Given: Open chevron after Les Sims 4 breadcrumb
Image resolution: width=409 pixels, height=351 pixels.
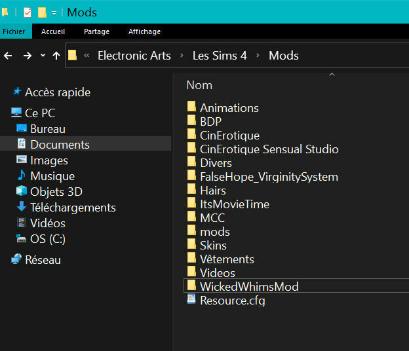Looking at the screenshot, I should click(x=258, y=55).
